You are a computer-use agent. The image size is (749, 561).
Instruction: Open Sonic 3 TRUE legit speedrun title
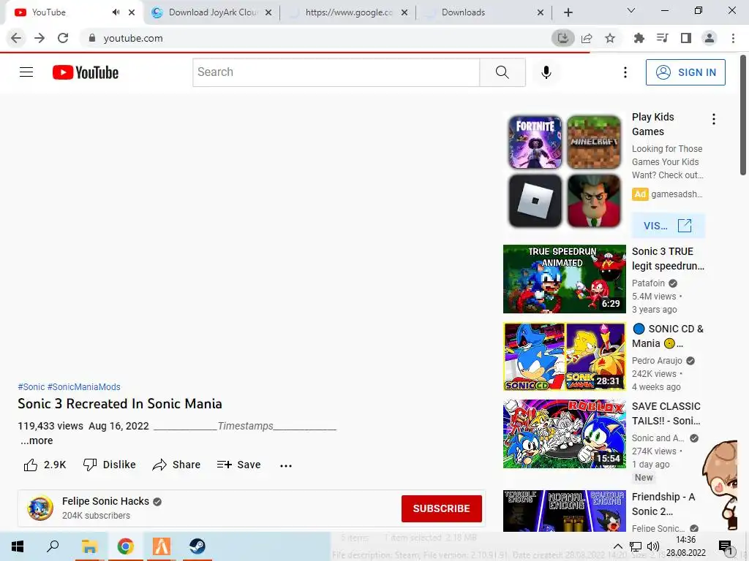(x=668, y=259)
